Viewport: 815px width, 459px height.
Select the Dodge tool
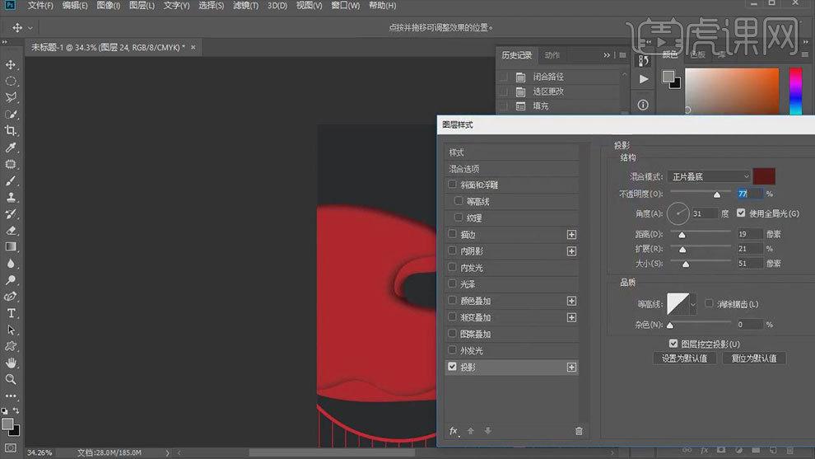(x=11, y=280)
